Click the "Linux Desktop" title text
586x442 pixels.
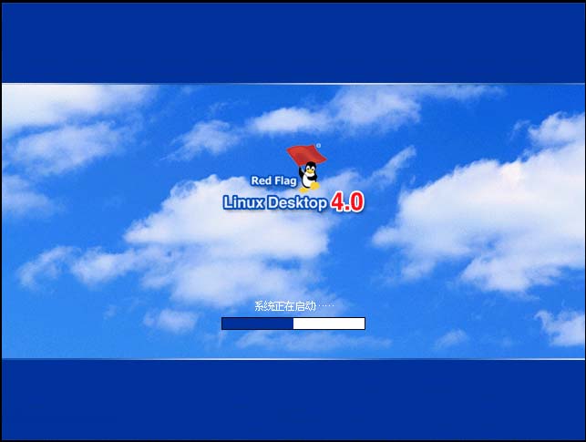(x=275, y=202)
